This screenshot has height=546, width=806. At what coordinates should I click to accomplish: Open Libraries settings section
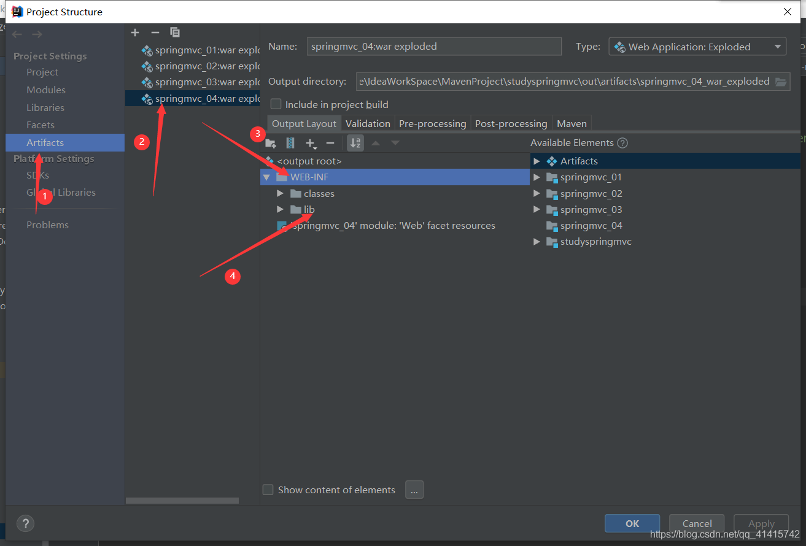45,107
